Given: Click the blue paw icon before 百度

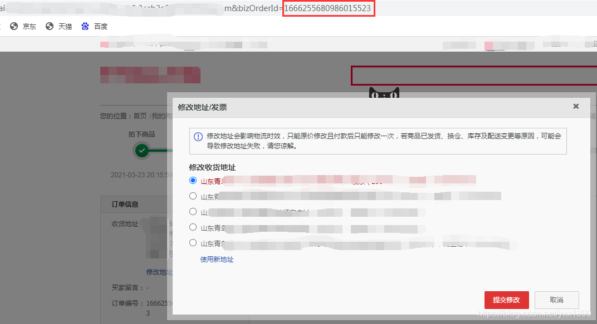Looking at the screenshot, I should [x=85, y=26].
